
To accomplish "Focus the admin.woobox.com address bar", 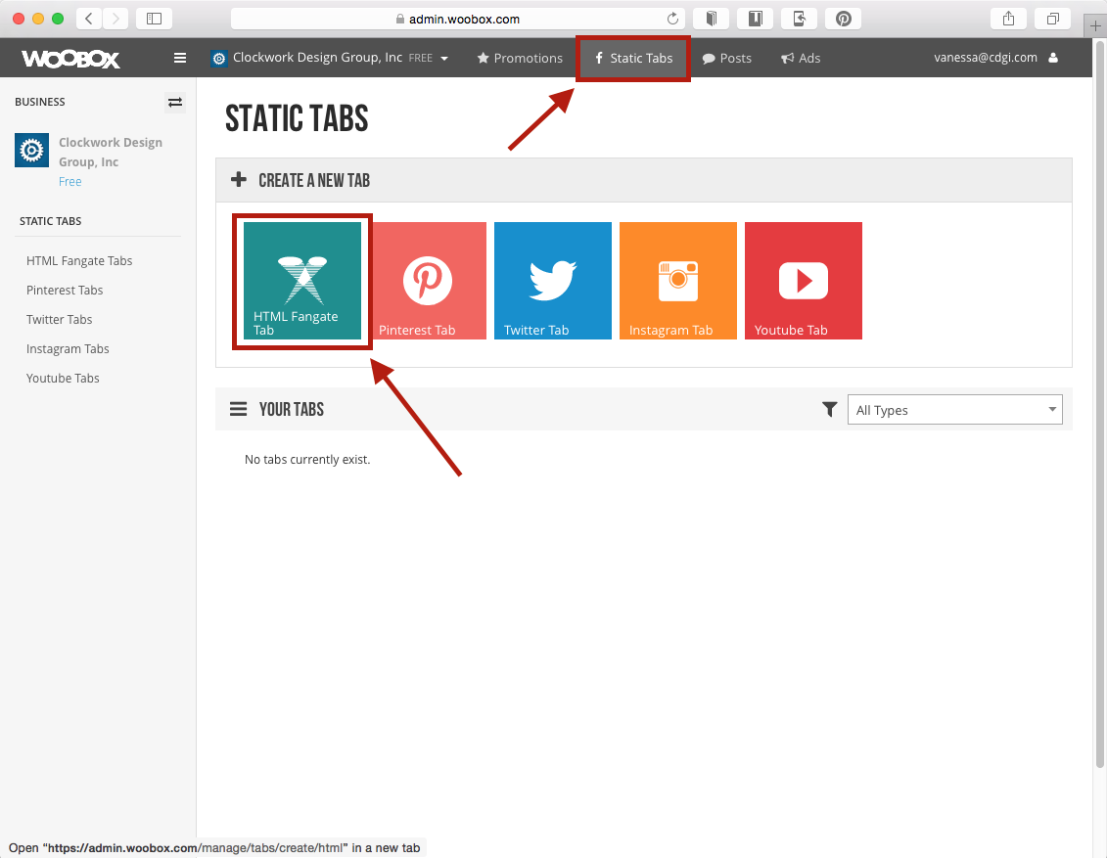I will click(457, 19).
